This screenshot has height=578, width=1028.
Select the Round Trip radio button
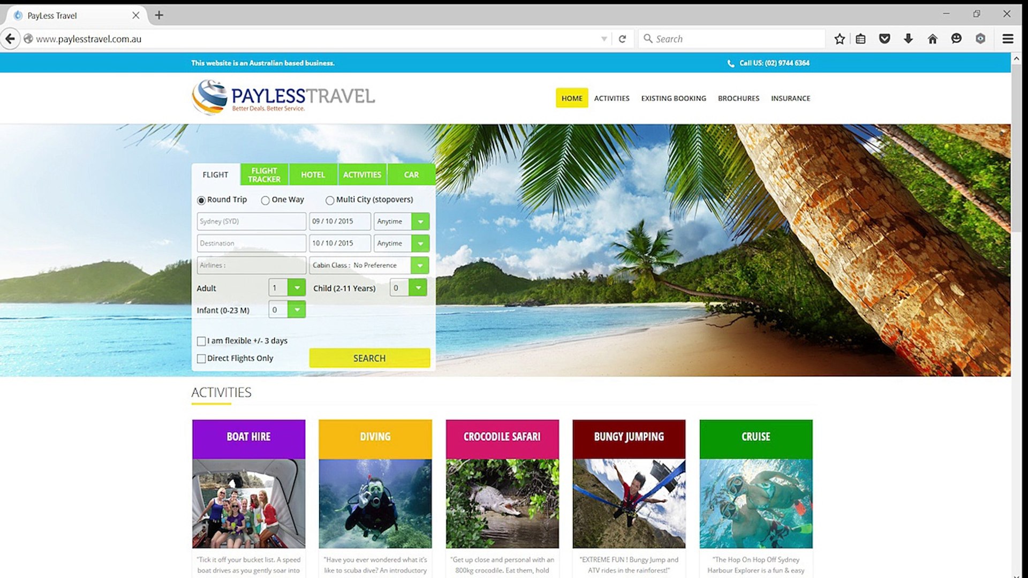(x=201, y=200)
